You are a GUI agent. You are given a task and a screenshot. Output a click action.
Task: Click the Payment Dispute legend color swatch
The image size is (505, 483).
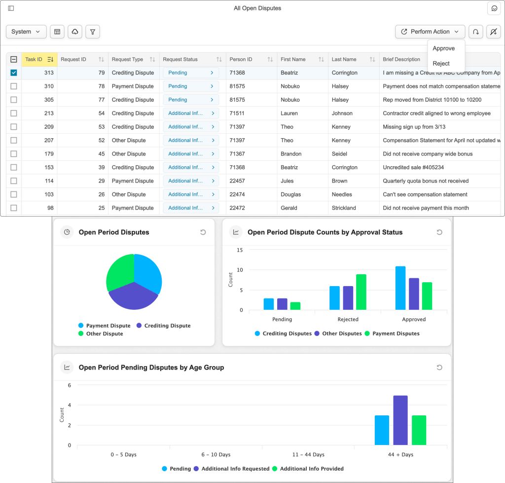[81, 326]
